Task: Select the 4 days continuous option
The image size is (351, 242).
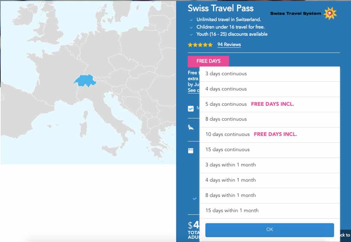Action: point(270,89)
